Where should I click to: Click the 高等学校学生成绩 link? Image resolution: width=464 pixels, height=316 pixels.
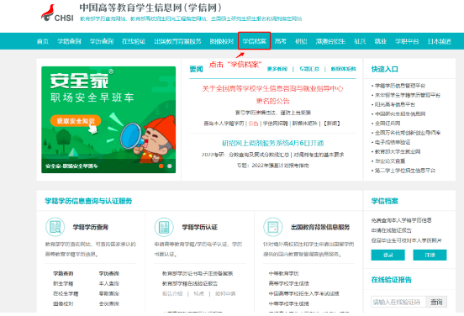pyautogui.click(x=288, y=283)
